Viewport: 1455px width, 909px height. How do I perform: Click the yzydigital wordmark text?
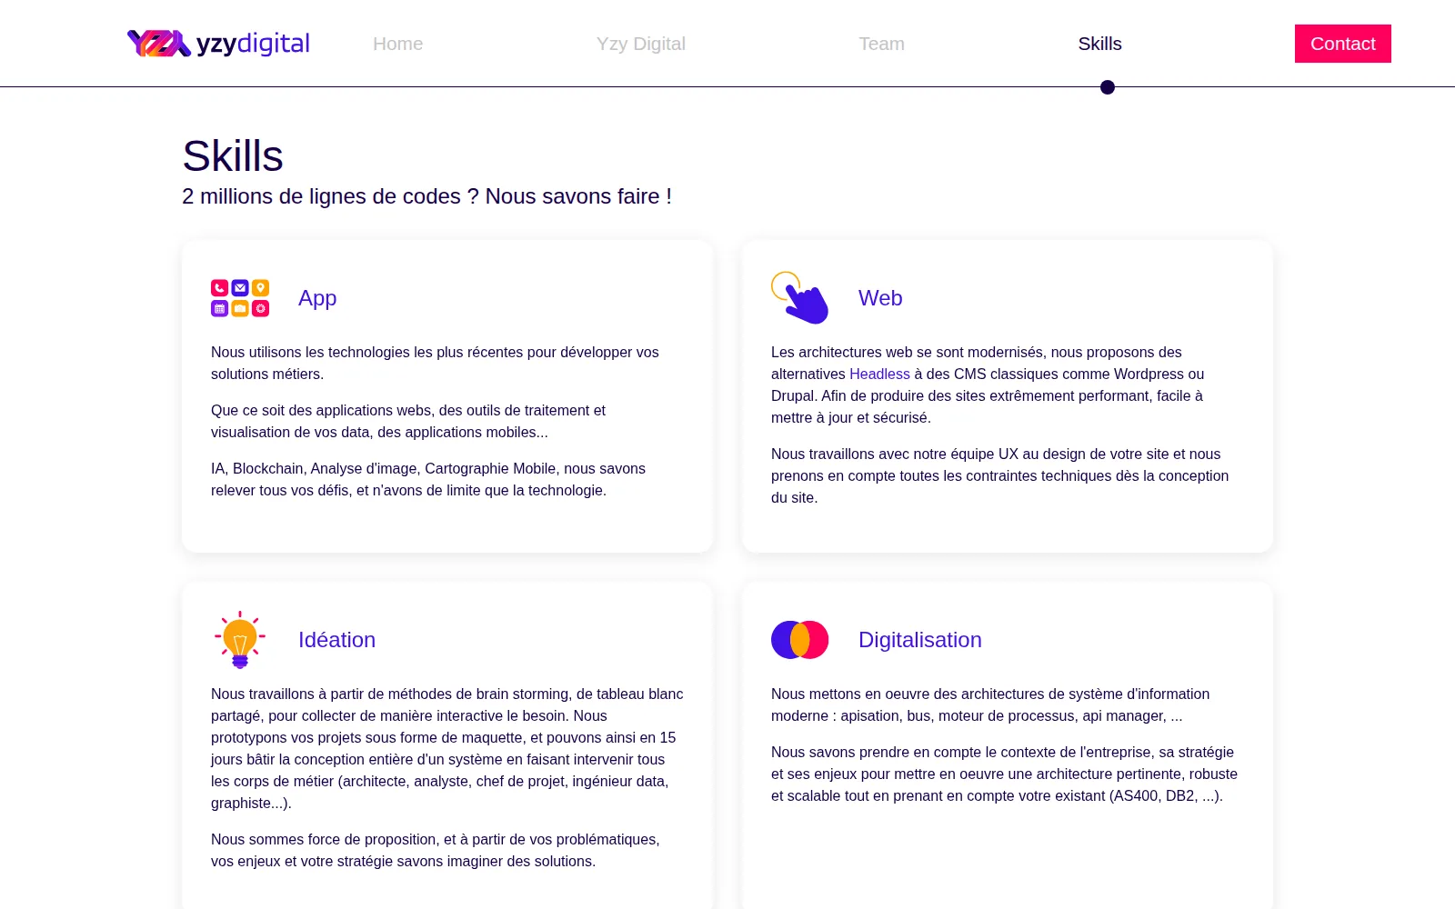[253, 44]
